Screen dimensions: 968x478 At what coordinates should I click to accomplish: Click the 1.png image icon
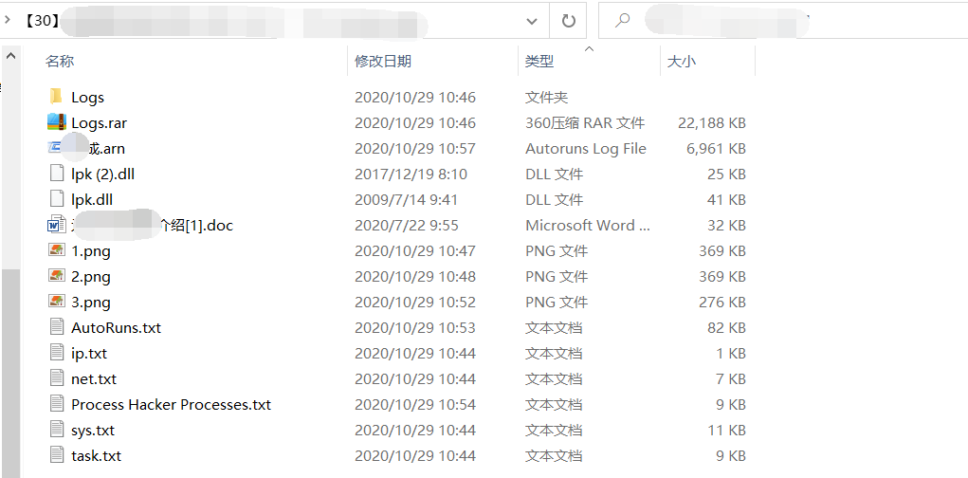(x=56, y=250)
